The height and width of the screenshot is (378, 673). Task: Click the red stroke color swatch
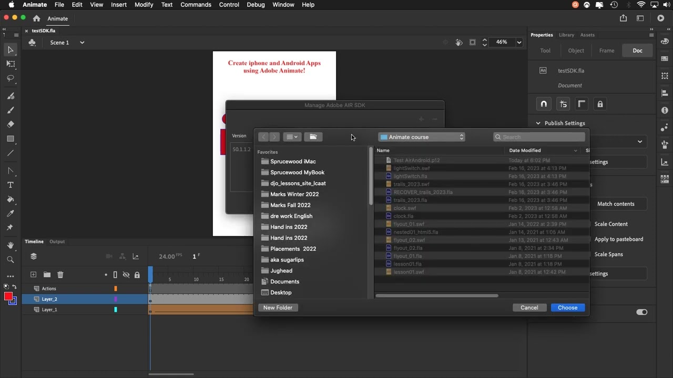coord(8,297)
